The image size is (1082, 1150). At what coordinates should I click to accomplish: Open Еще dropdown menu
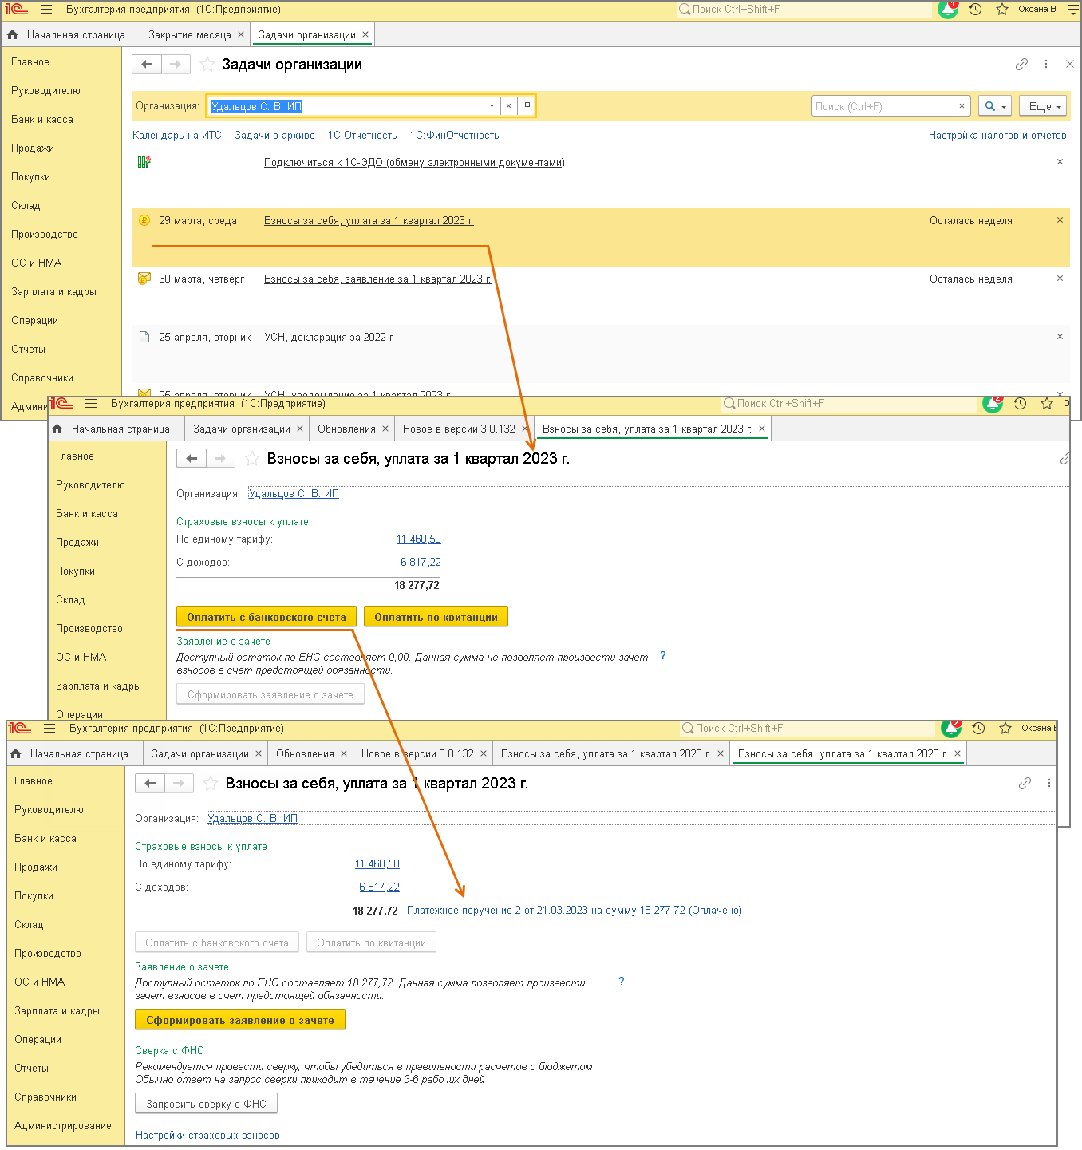(1044, 106)
